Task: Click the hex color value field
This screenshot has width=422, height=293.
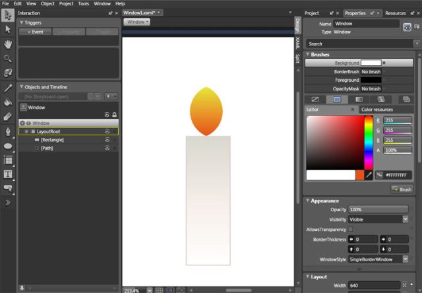Action: coord(398,175)
